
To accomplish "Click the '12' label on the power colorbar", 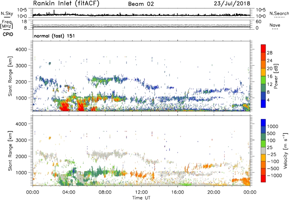I will coord(269,84).
